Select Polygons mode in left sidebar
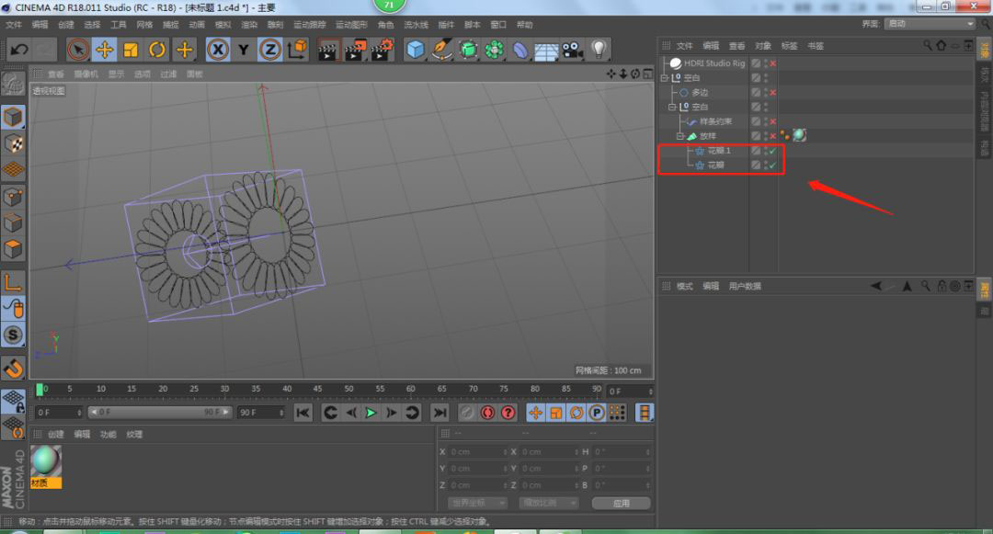 tap(13, 249)
